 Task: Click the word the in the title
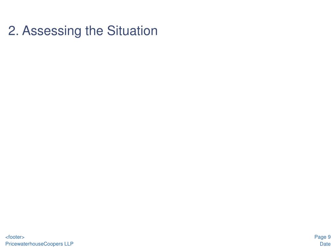[94, 31]
